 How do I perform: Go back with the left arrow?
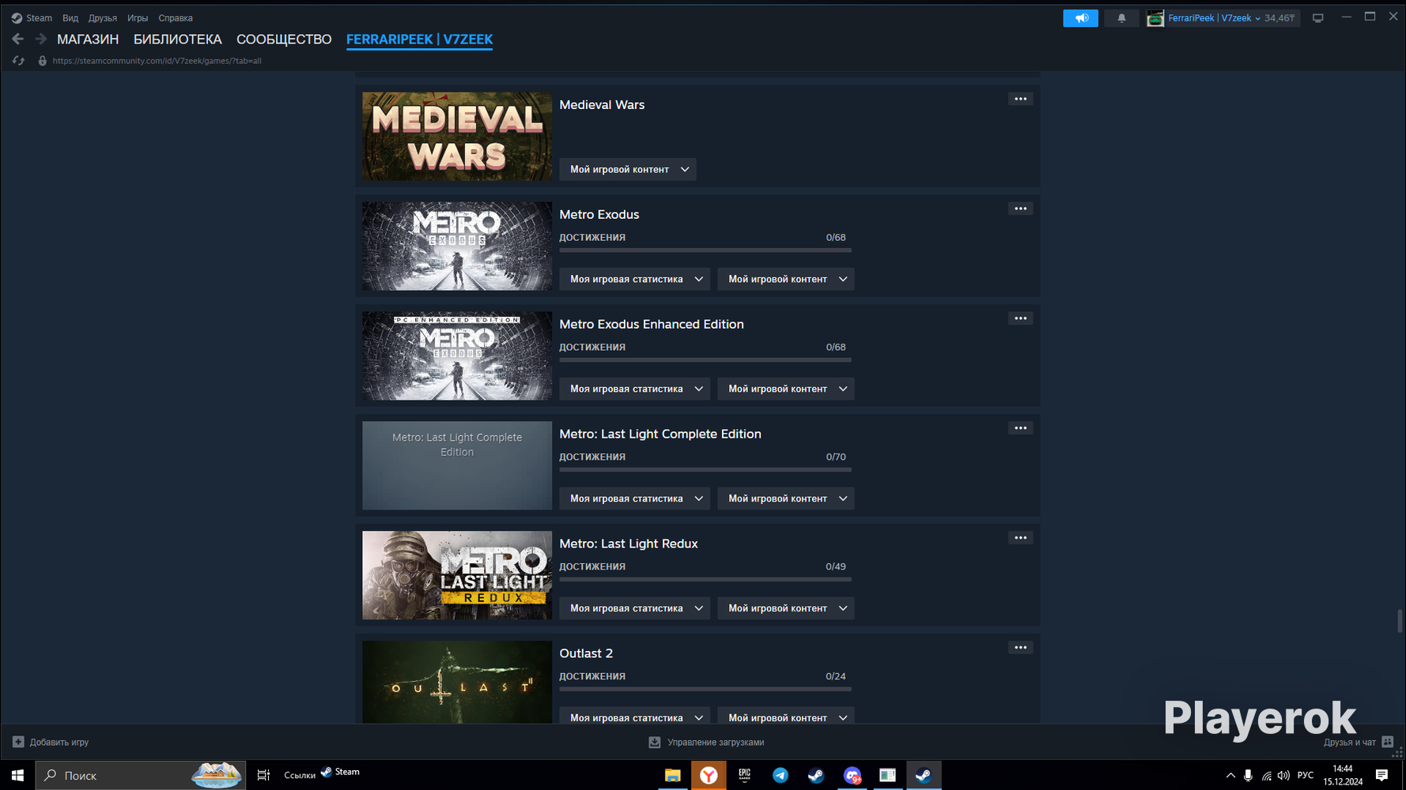17,39
